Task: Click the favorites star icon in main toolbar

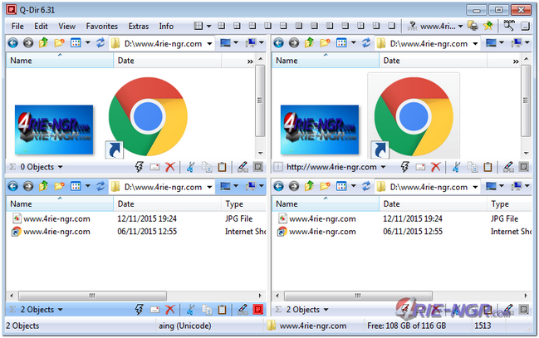Action: click(488, 26)
